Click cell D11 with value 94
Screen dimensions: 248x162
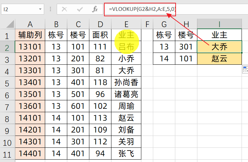click(x=100, y=154)
